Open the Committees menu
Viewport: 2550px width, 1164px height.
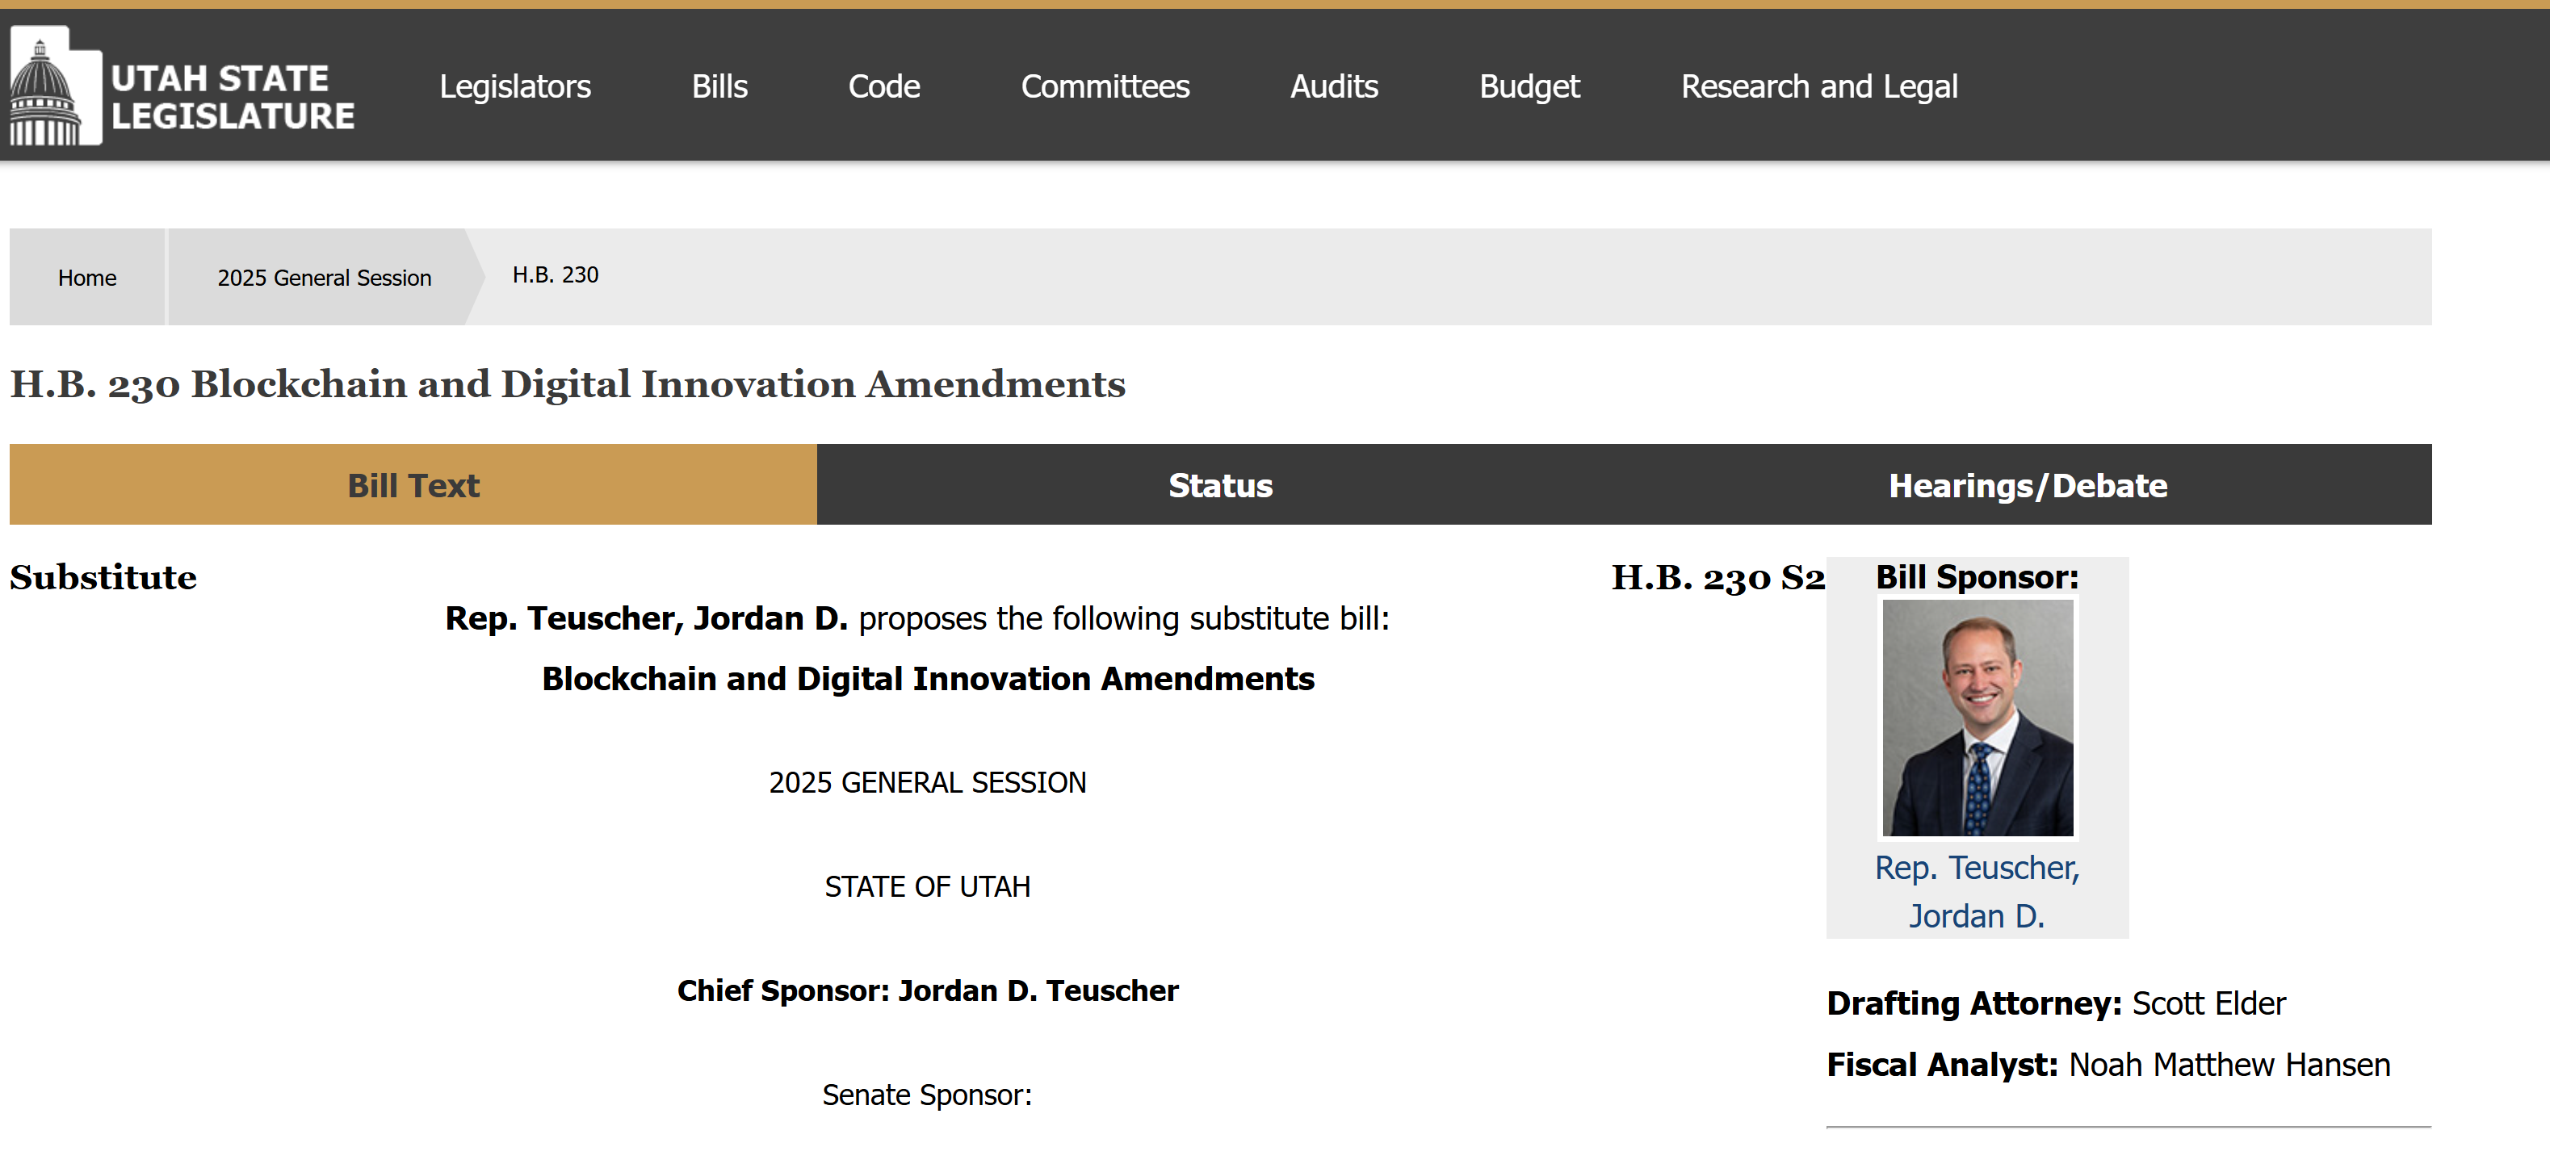pyautogui.click(x=1105, y=86)
